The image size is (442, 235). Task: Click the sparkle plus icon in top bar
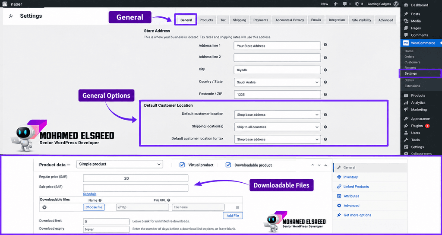point(335,4)
